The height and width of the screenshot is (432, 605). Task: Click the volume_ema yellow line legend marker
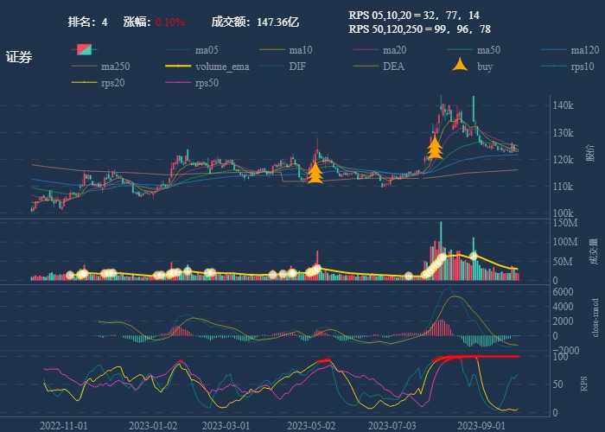[178, 67]
